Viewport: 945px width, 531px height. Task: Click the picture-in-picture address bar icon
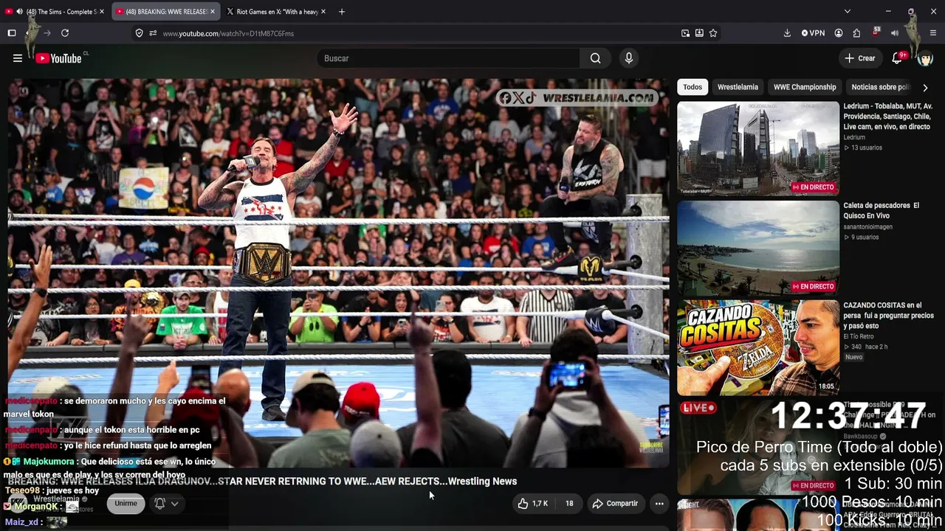tap(685, 33)
